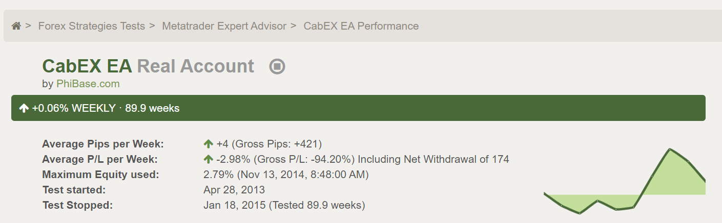The width and height of the screenshot is (722, 223).
Task: Click the Real Account heading text
Action: point(196,66)
